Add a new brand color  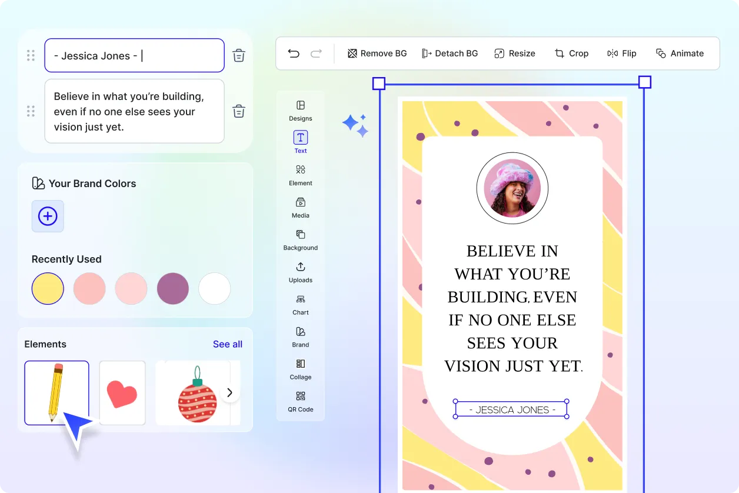point(48,216)
